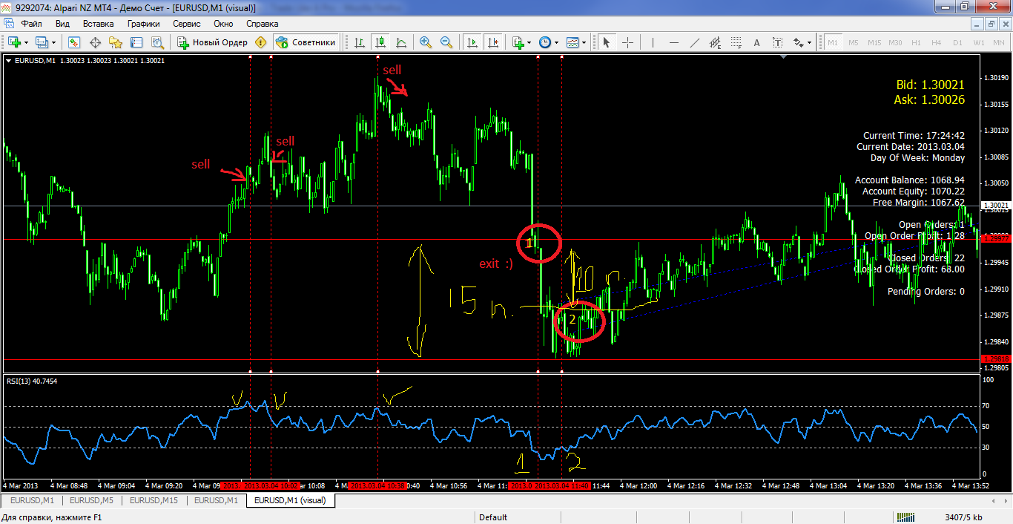
Task: Open the Вставка menu
Action: tap(99, 23)
